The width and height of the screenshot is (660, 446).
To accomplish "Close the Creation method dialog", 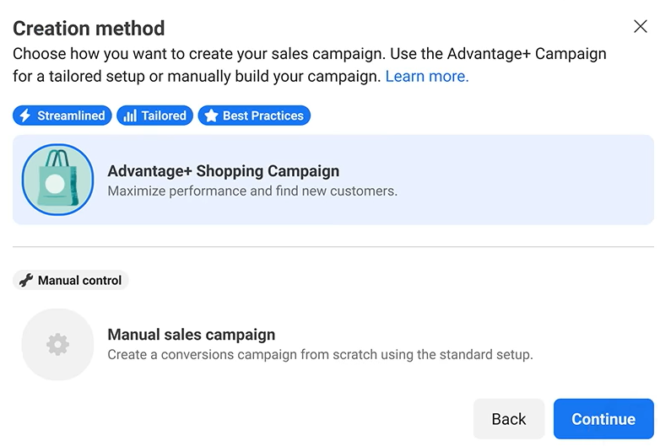I will (x=641, y=27).
